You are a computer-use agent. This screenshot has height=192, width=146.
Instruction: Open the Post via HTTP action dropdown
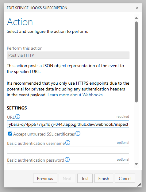[68, 55]
